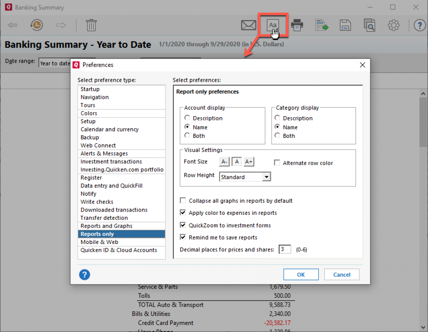Toggle Remind me to save reports

pos(183,237)
